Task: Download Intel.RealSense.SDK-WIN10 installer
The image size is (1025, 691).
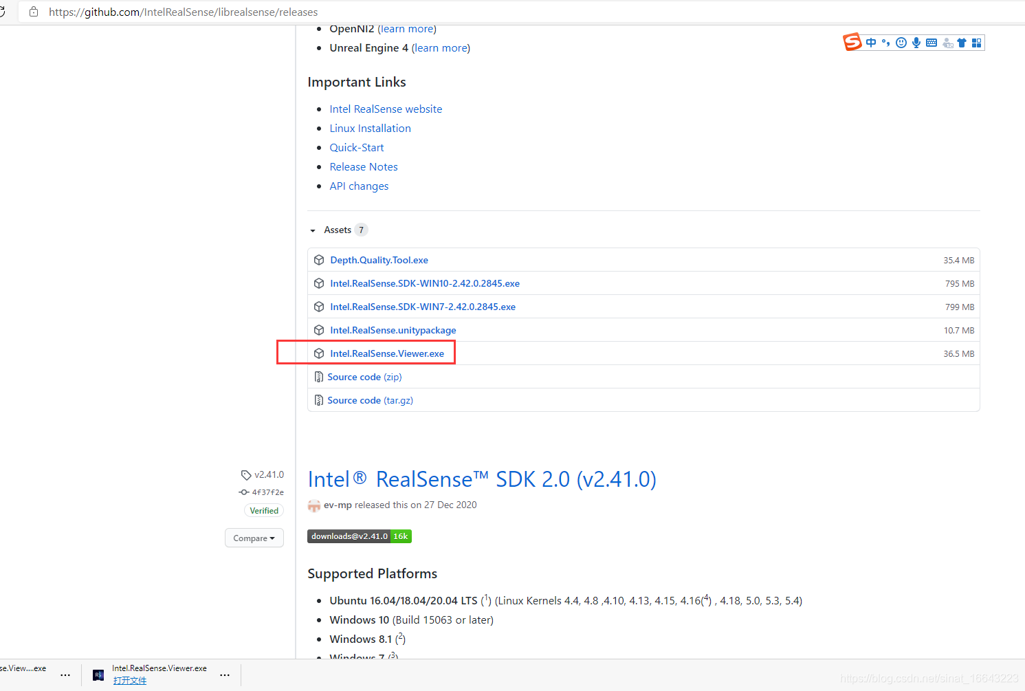Action: point(425,283)
